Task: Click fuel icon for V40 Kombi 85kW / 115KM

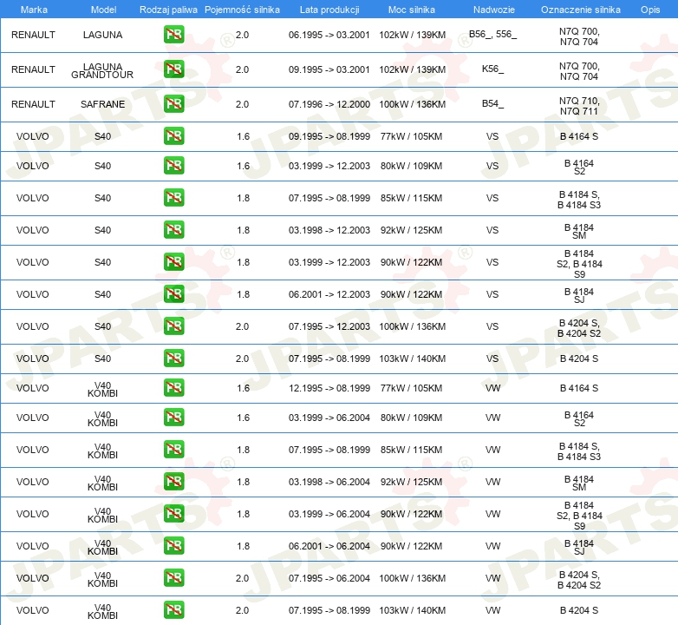Action: point(173,450)
